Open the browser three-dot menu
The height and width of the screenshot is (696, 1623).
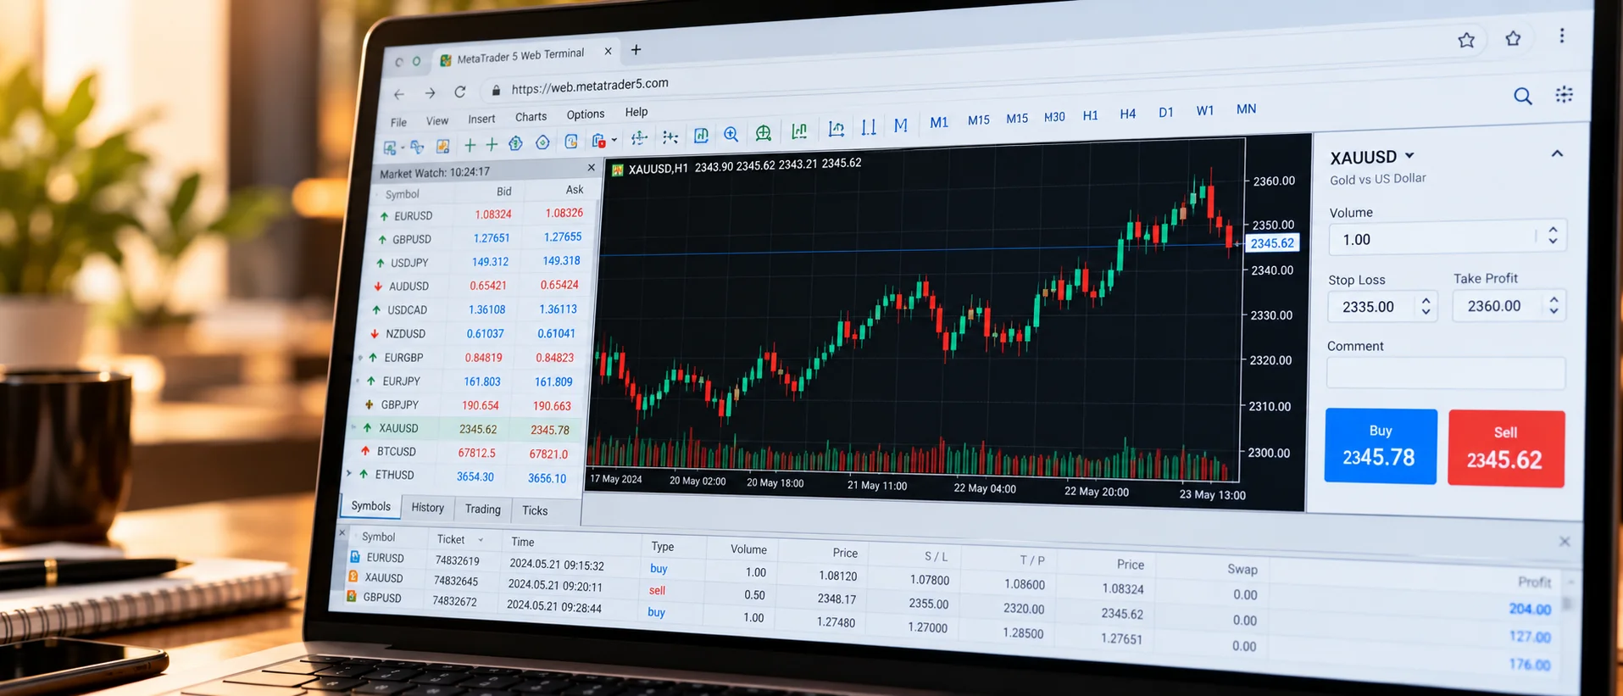pyautogui.click(x=1562, y=36)
